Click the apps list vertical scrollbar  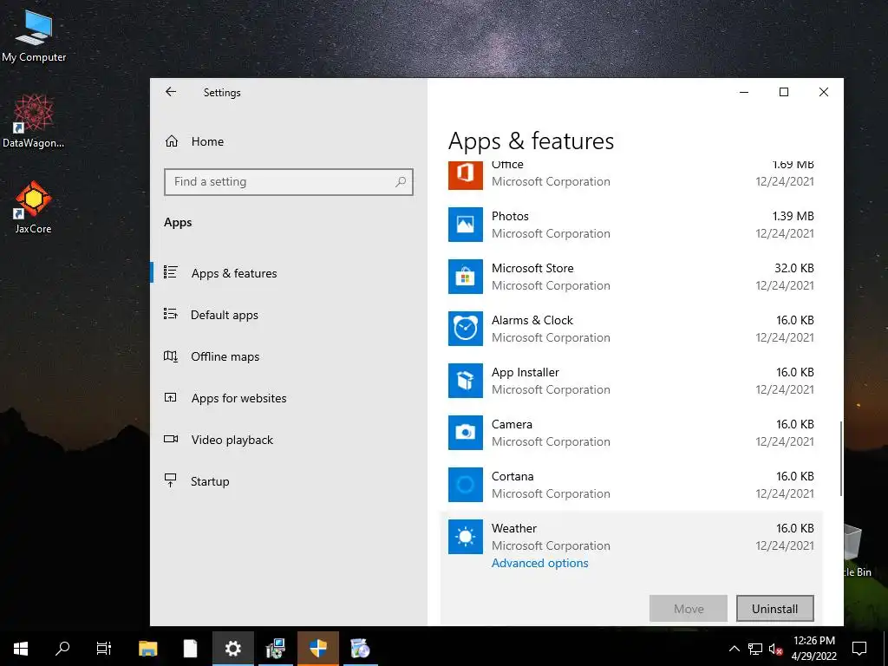tap(840, 458)
